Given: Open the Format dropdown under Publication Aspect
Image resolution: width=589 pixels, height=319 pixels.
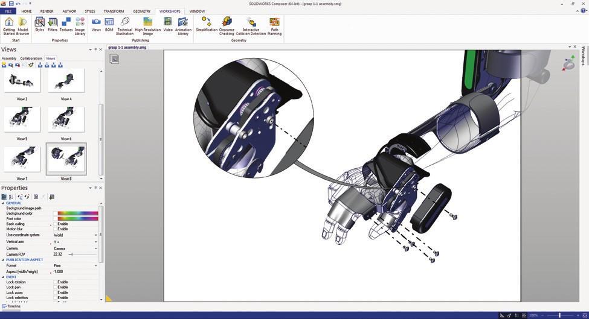Looking at the screenshot, I should click(x=95, y=266).
